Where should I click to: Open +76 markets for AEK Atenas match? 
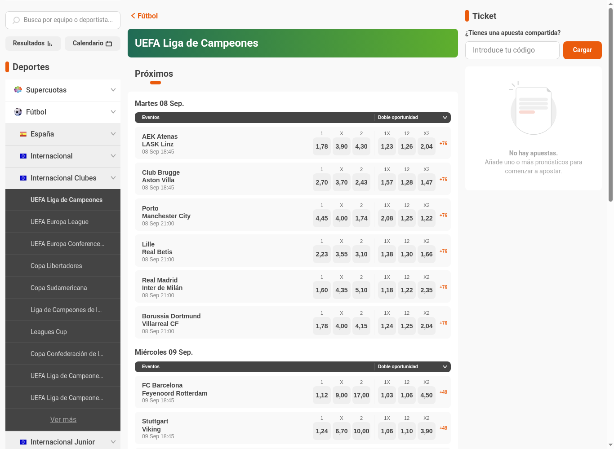tap(443, 143)
